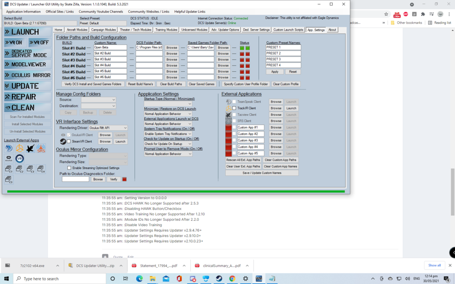Click Verify DCS Install and Saved Games Folders

[93, 84]
